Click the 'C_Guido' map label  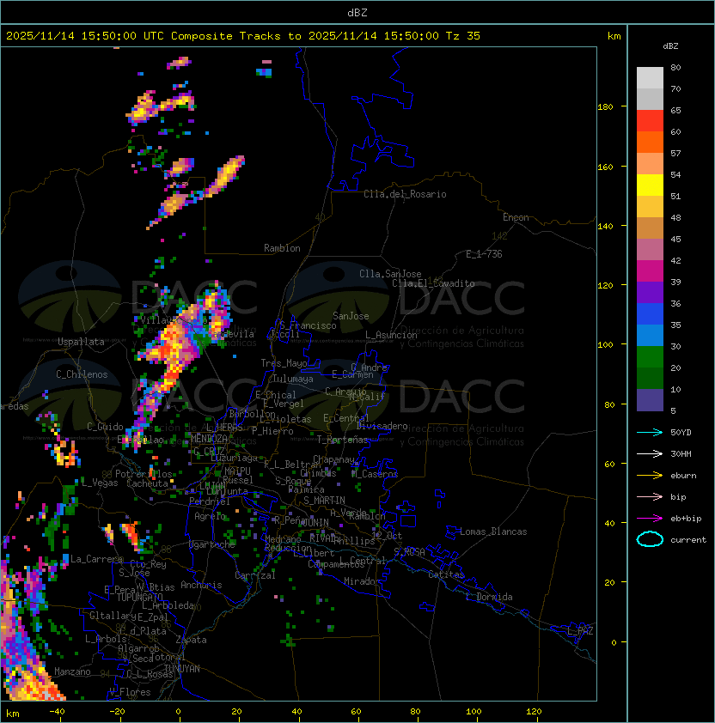point(105,427)
